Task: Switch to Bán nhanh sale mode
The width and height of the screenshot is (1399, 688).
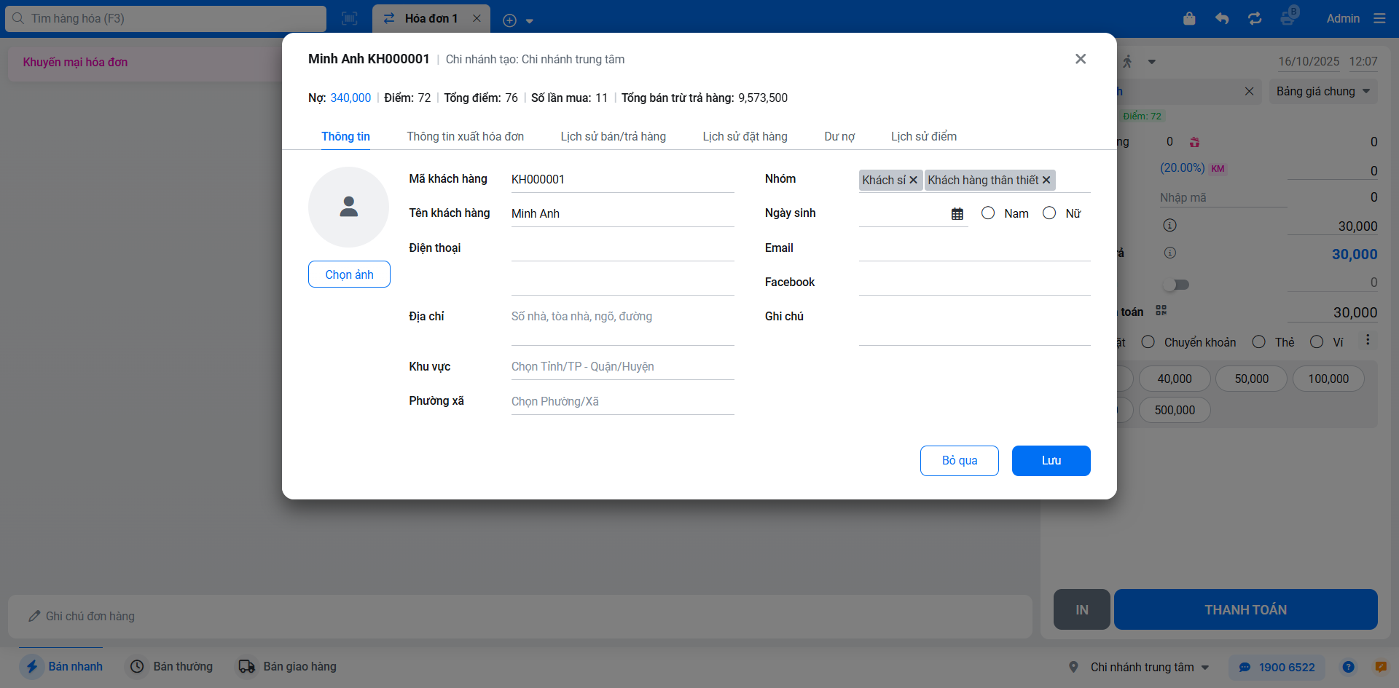Action: 61,666
